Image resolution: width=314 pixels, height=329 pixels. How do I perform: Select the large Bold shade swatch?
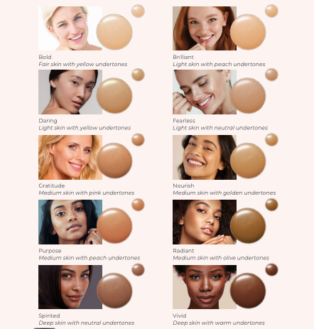(114, 32)
